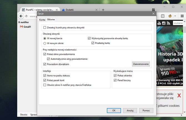The width and height of the screenshot is (186, 120).
Task: Toggle Ikona na pasku statusu checkbox
Action: coord(45,75)
